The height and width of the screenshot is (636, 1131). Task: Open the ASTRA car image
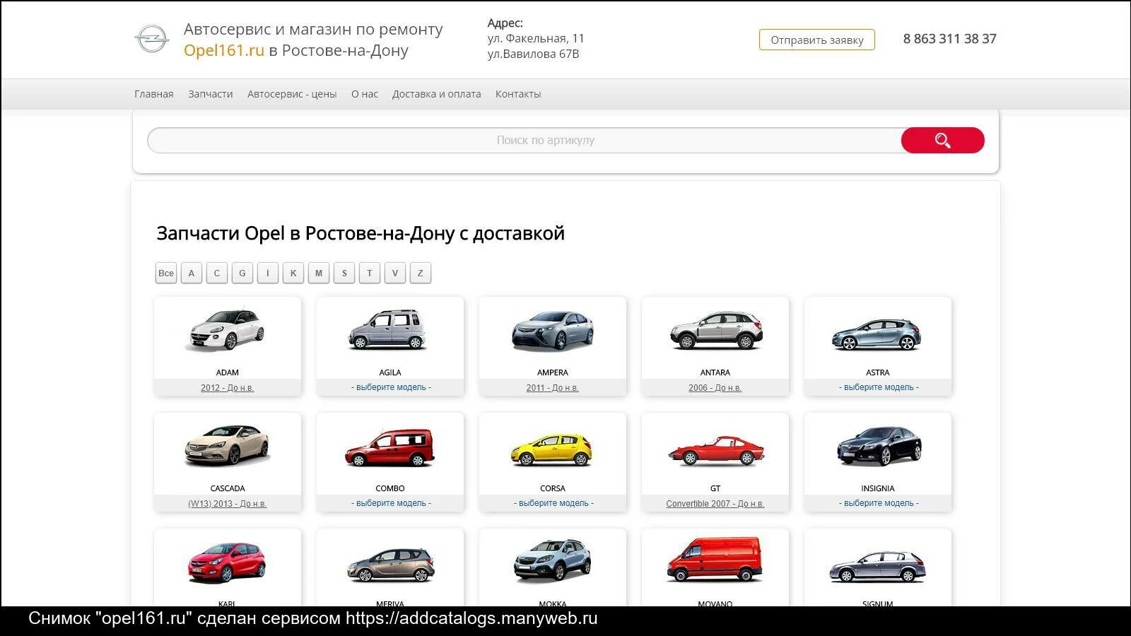coord(877,334)
